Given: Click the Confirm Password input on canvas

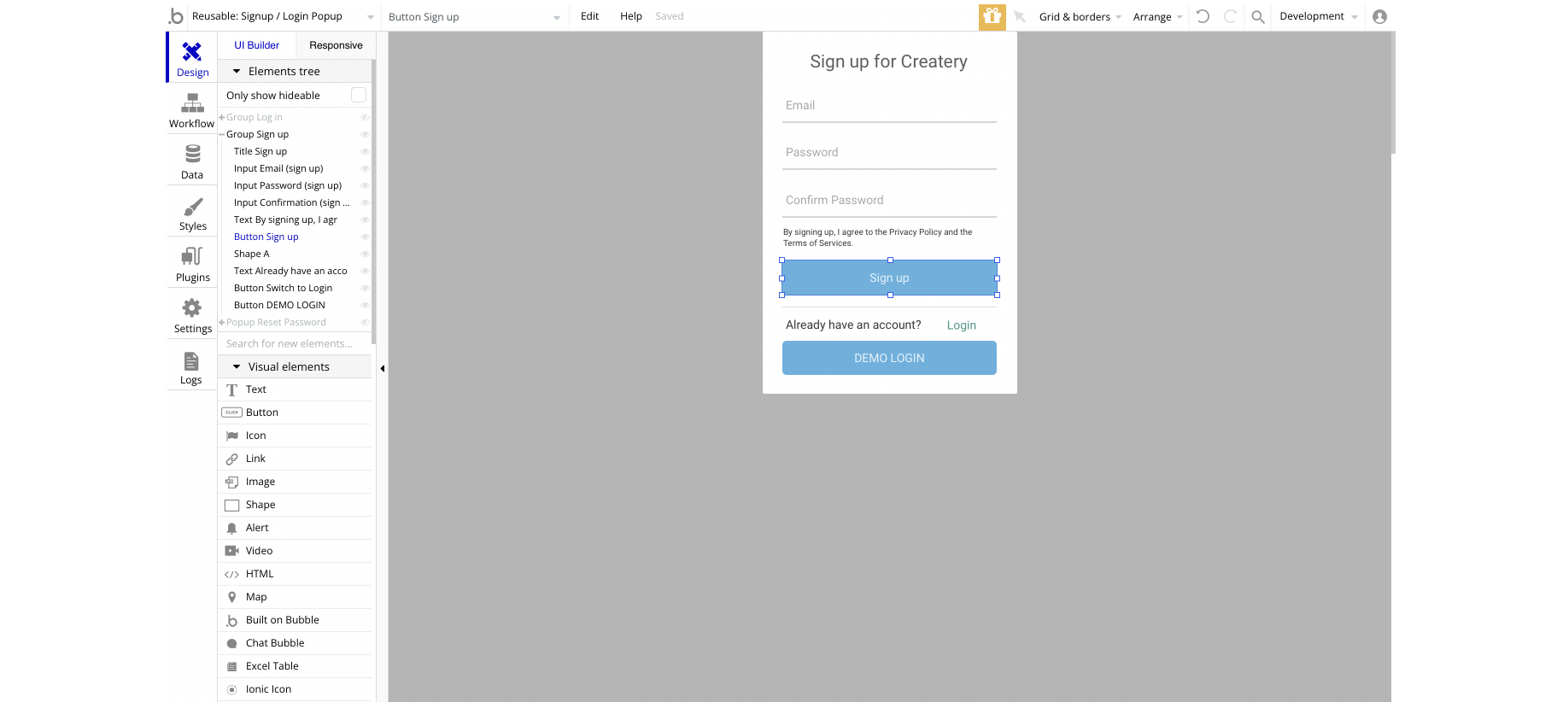Looking at the screenshot, I should click(x=889, y=201).
